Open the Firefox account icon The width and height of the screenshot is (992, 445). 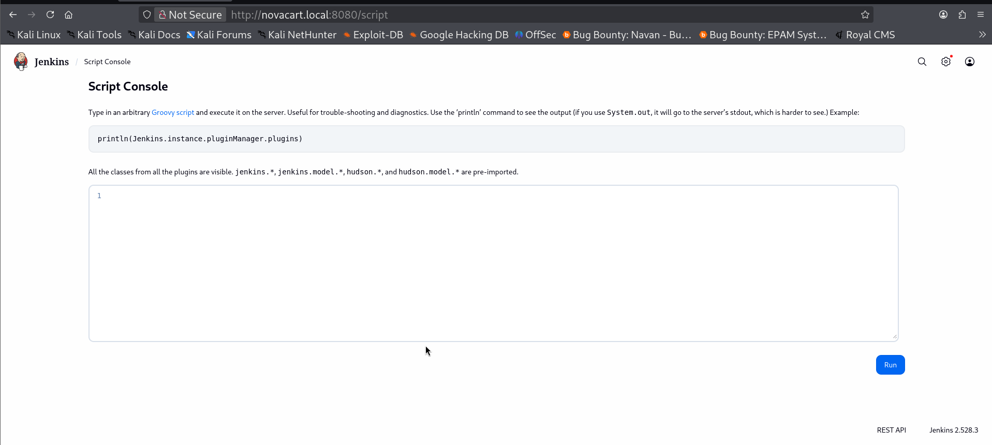(x=943, y=14)
